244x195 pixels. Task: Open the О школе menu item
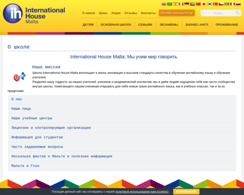coord(88,13)
